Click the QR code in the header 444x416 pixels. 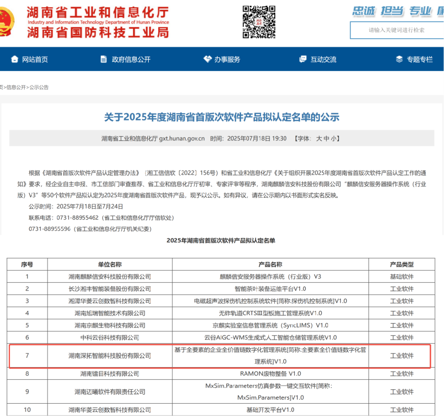(259, 22)
